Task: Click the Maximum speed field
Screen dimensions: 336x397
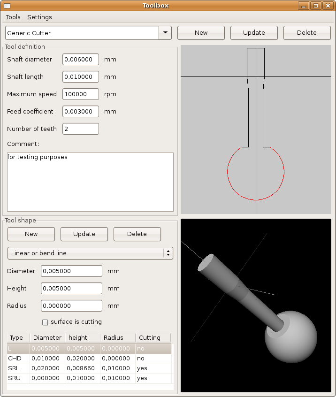Action: click(81, 94)
